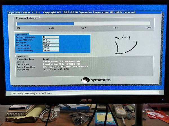Select the Details panel heading

coord(21,57)
